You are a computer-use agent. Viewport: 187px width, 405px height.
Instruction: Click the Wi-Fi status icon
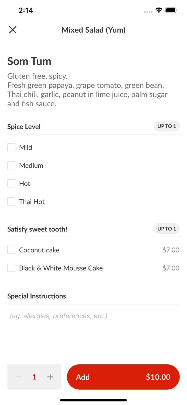159,10
